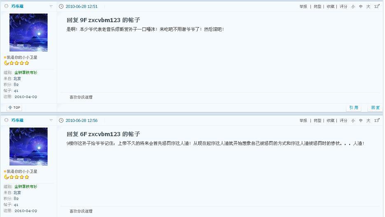Select the large font 大 in first post

(368, 7)
